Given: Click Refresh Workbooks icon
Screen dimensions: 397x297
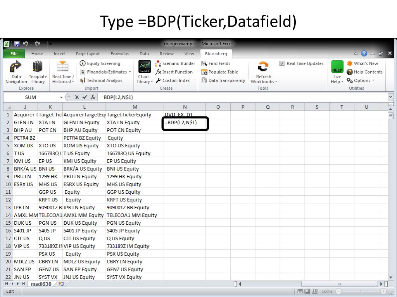Looking at the screenshot, I should [x=263, y=67].
